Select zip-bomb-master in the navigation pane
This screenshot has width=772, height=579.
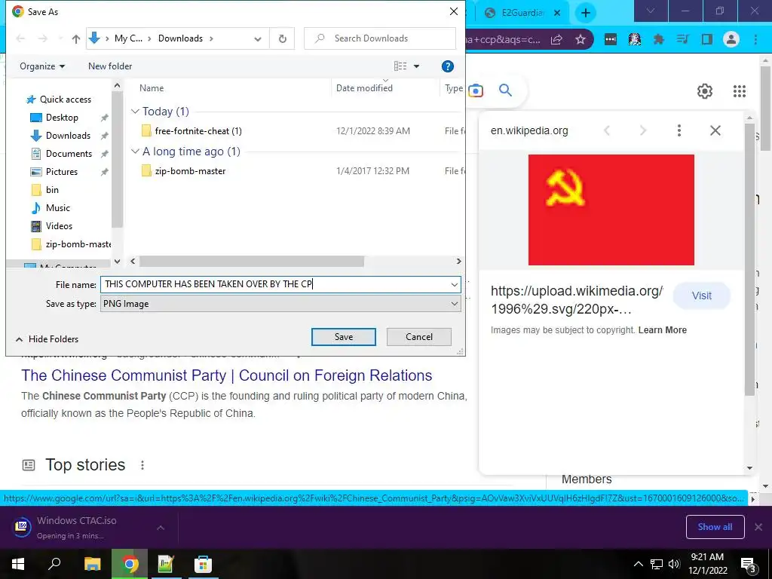point(78,244)
